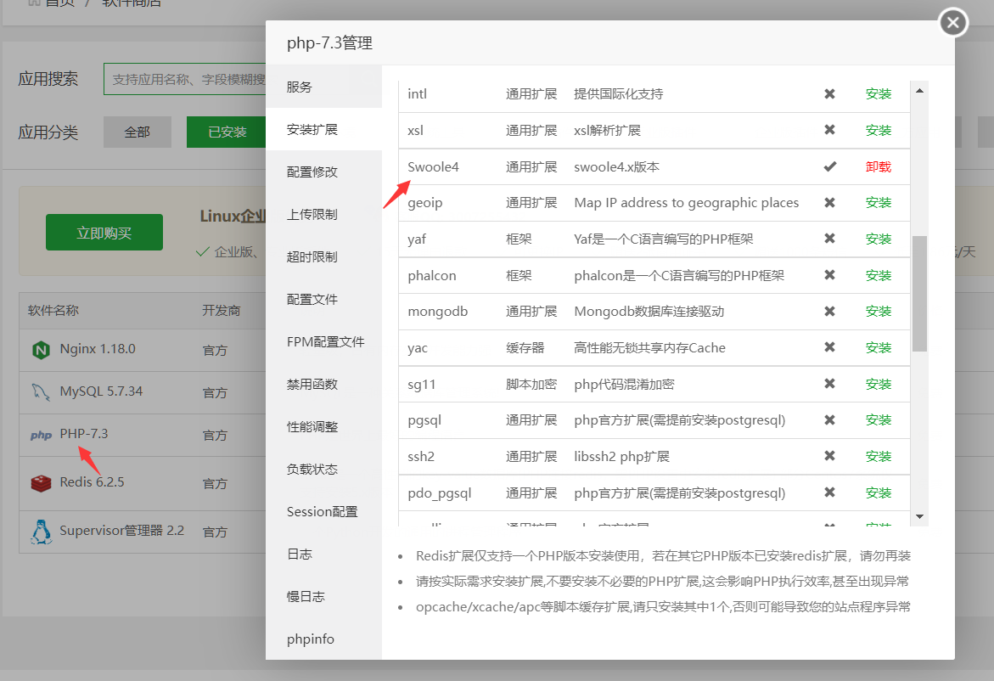Click the Supervisor管理器 penguin icon
994x681 pixels.
41,532
